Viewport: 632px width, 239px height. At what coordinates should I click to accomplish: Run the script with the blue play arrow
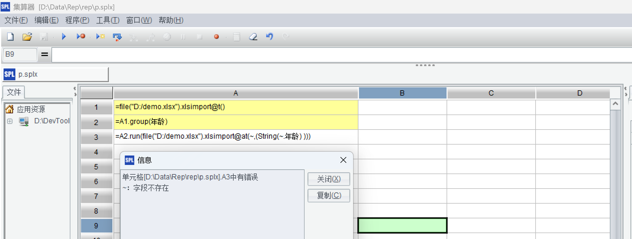click(x=64, y=37)
